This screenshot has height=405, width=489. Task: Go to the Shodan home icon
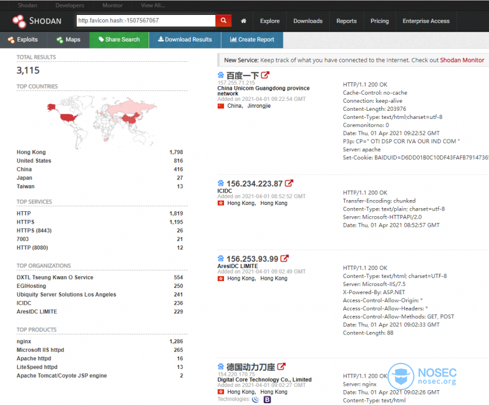[243, 21]
